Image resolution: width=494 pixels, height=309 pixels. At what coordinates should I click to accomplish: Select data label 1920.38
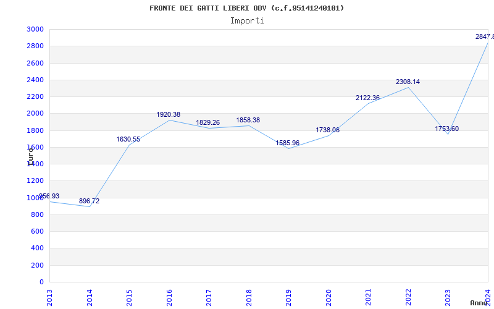tap(168, 115)
